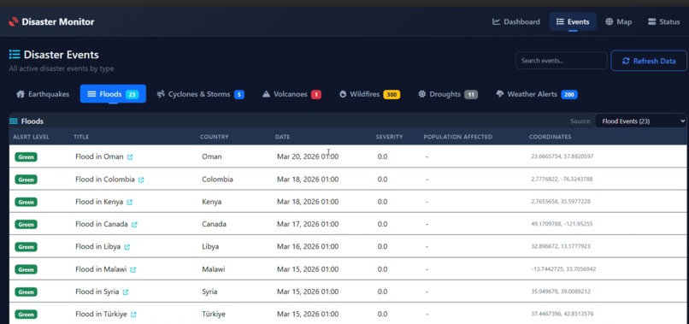The height and width of the screenshot is (324, 689).
Task: Open external link icon for Flood in Syria
Action: pyautogui.click(x=126, y=292)
